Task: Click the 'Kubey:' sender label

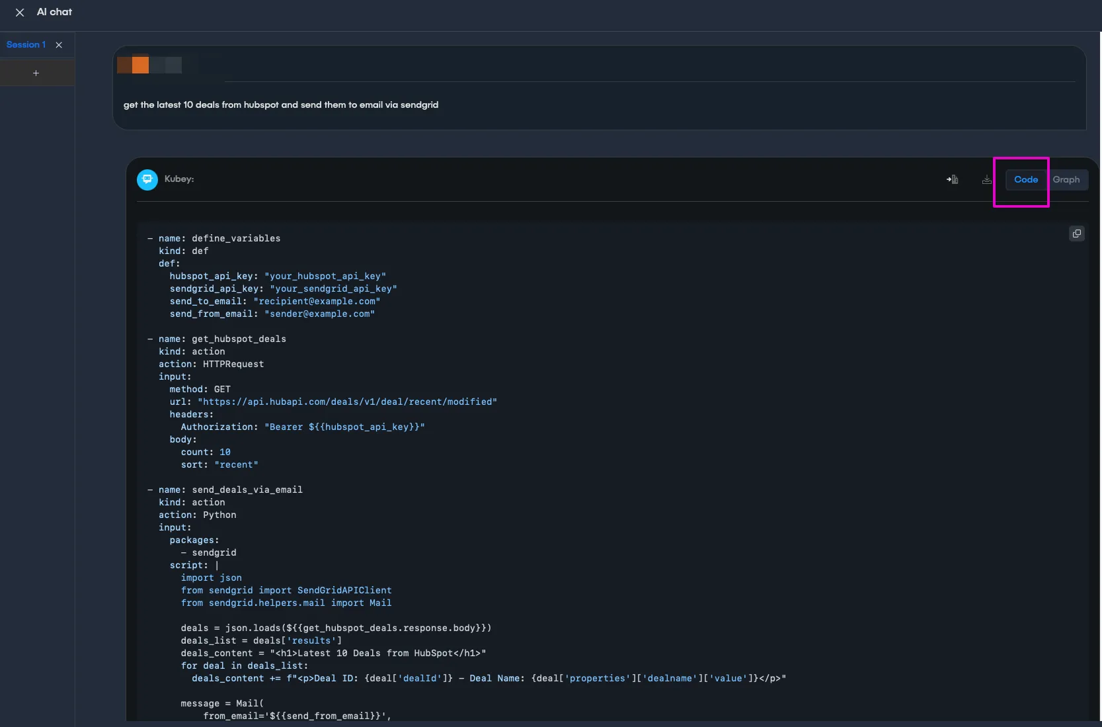Action: [x=179, y=179]
